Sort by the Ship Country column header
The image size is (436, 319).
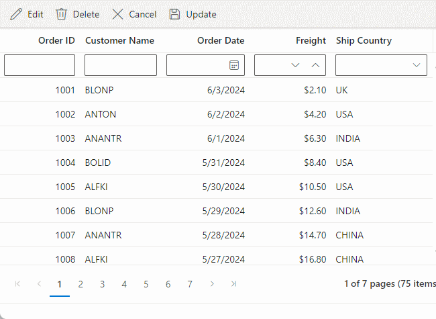click(x=364, y=41)
